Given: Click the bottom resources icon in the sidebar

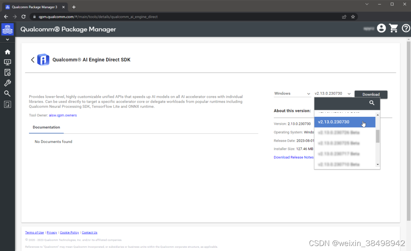Looking at the screenshot, I should point(7,104).
